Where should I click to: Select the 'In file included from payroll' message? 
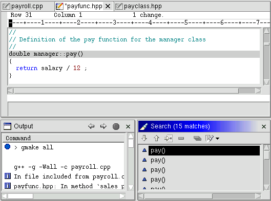pos(69,176)
